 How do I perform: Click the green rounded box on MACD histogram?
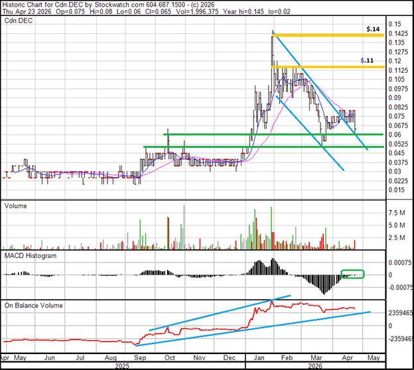352,274
